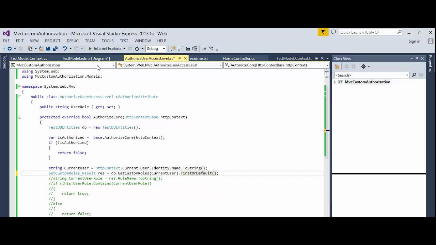Increase line indent in the toolbar

[x=194, y=49]
